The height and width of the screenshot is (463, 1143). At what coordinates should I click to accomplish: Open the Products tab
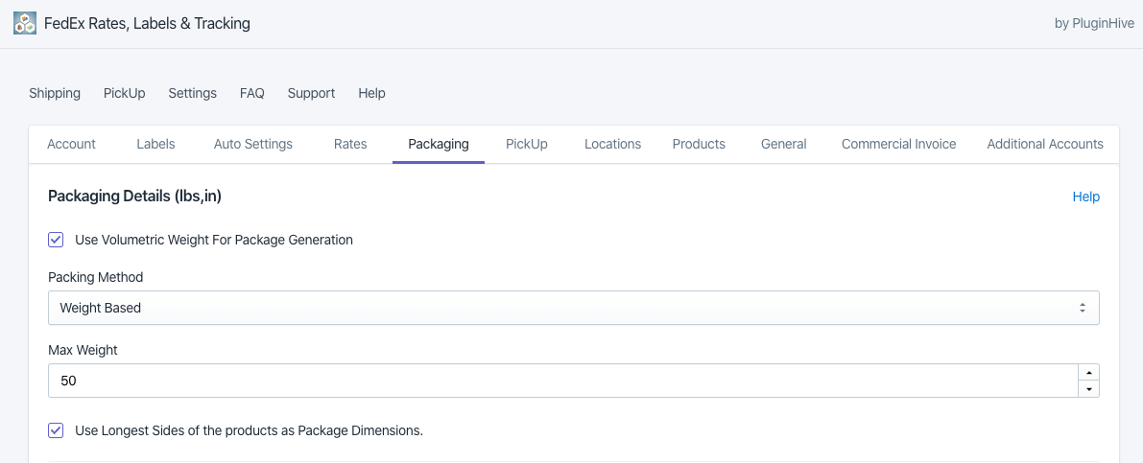click(x=699, y=144)
